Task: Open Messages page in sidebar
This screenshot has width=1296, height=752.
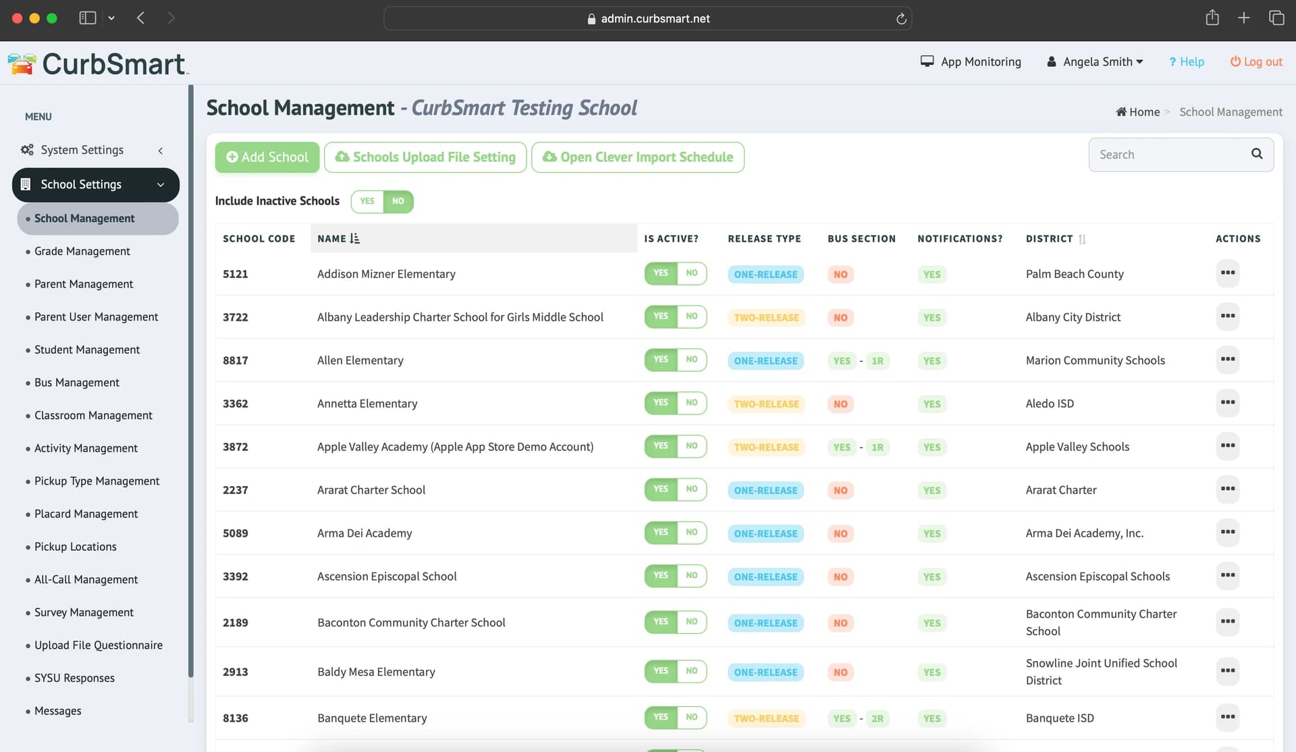Action: (x=57, y=711)
